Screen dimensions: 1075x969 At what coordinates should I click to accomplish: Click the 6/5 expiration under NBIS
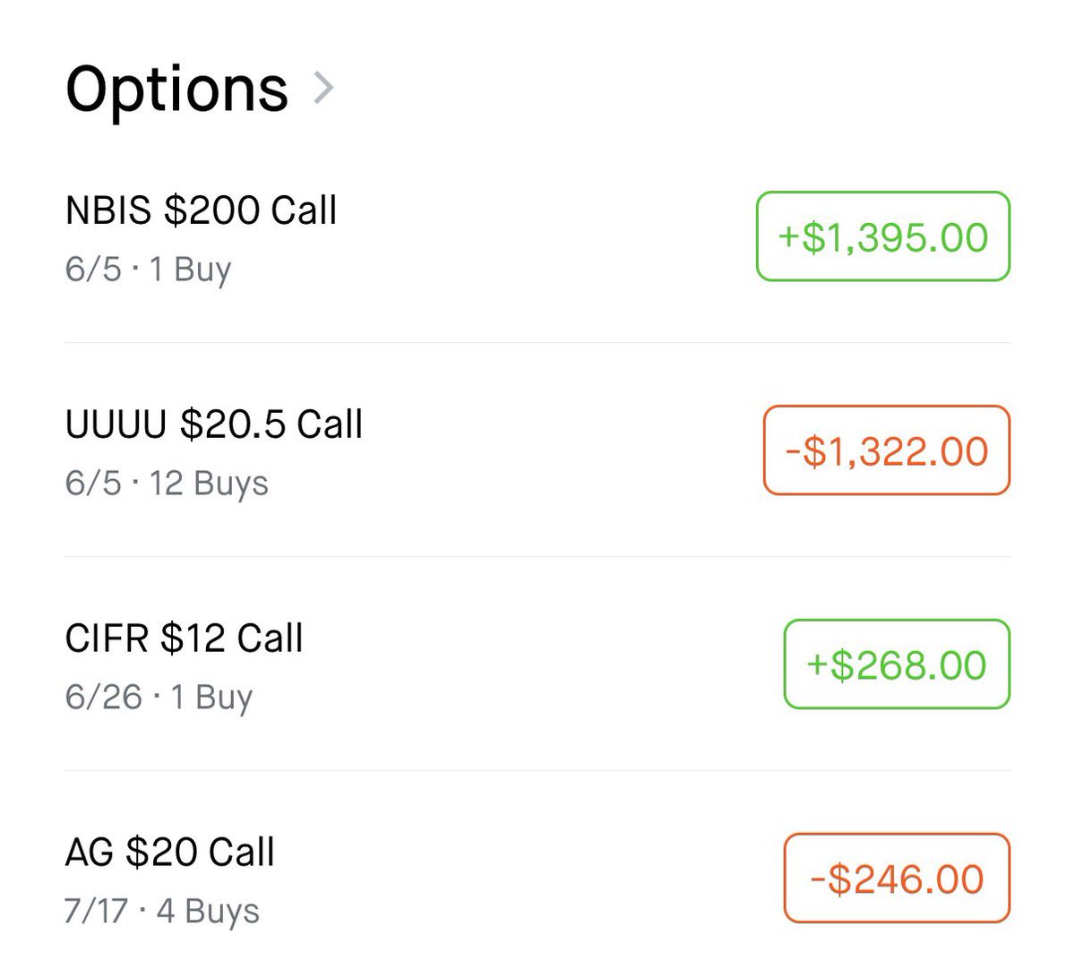pos(93,269)
